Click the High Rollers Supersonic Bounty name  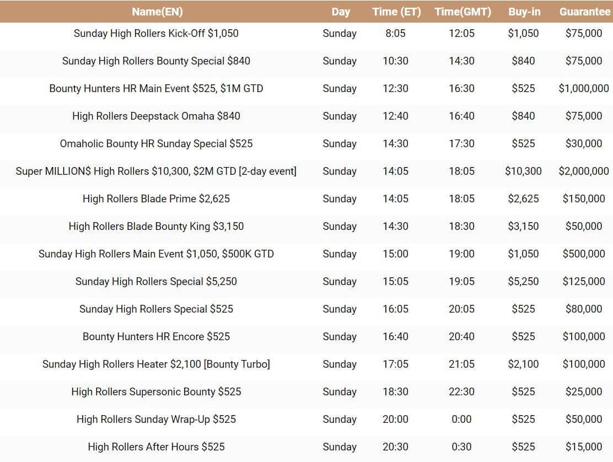pos(157,392)
